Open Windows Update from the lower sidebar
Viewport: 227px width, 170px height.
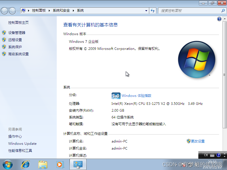pos(22,143)
